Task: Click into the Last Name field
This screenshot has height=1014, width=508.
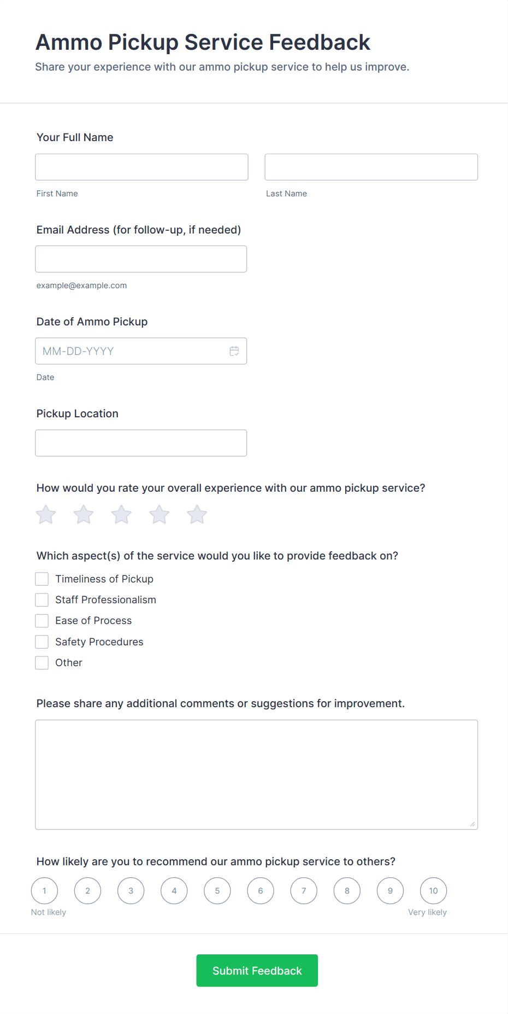Action: point(371,167)
